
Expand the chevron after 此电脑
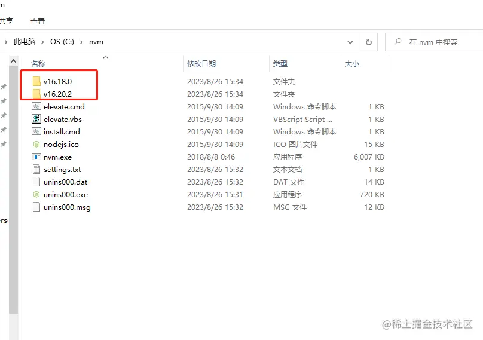[42, 42]
